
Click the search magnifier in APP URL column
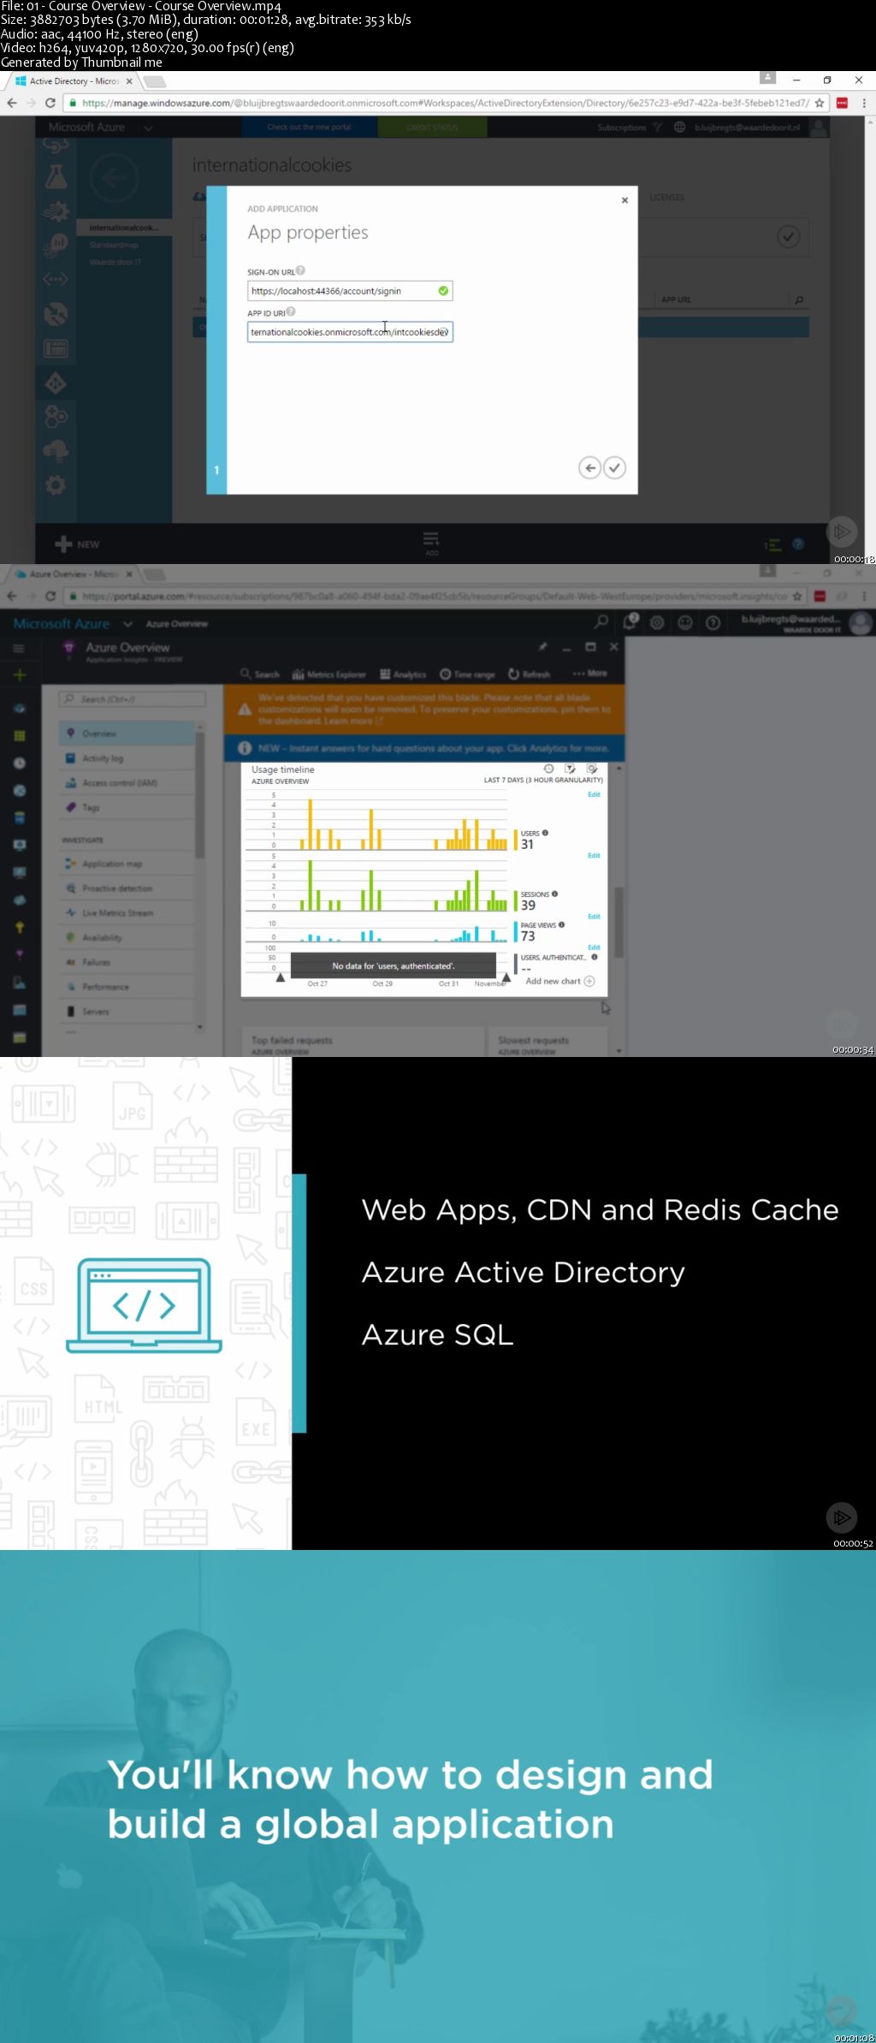click(x=799, y=300)
